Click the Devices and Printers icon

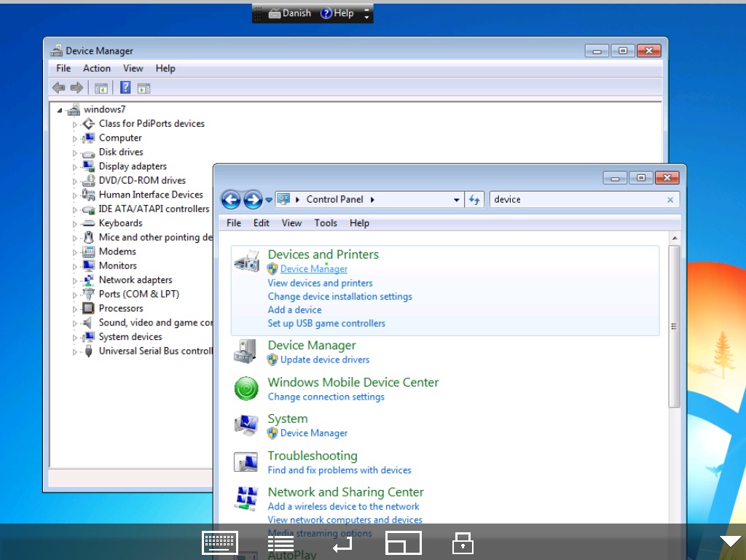tap(246, 260)
